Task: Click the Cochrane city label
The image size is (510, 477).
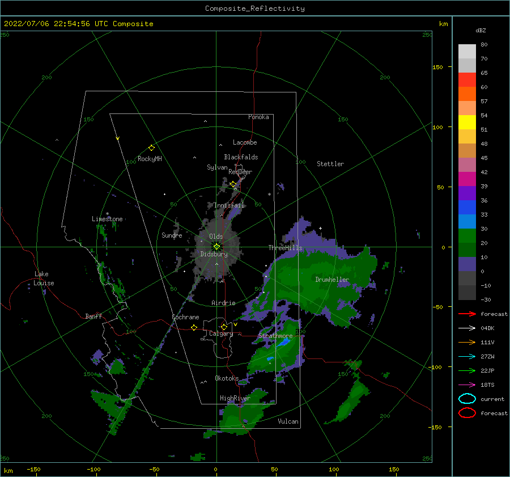Action: coord(185,317)
